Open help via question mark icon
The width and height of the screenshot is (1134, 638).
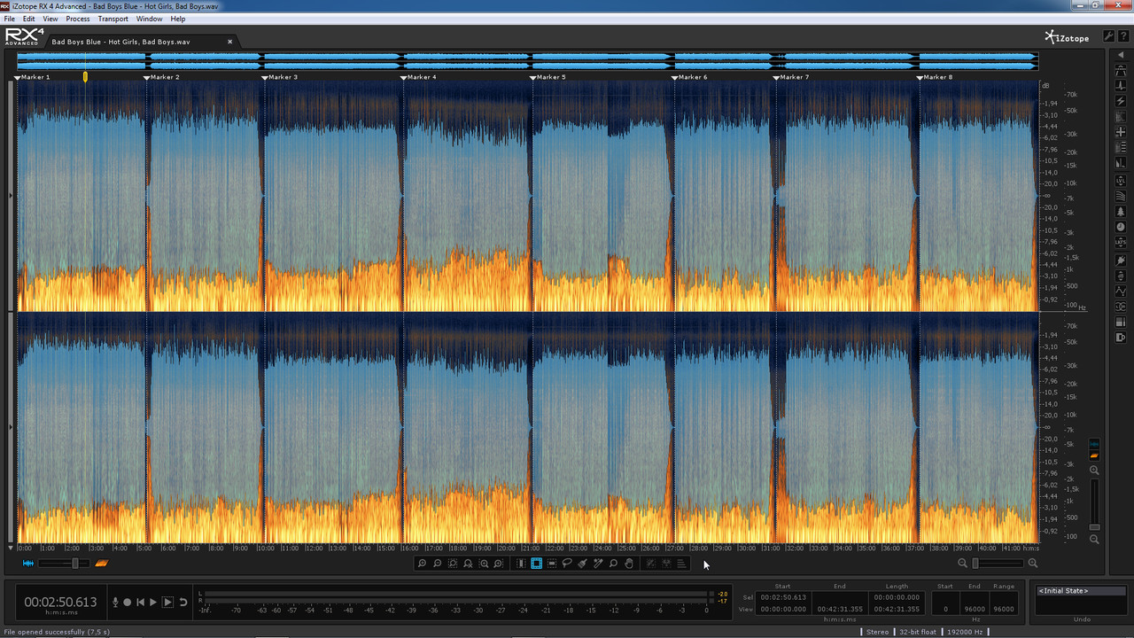click(1122, 36)
